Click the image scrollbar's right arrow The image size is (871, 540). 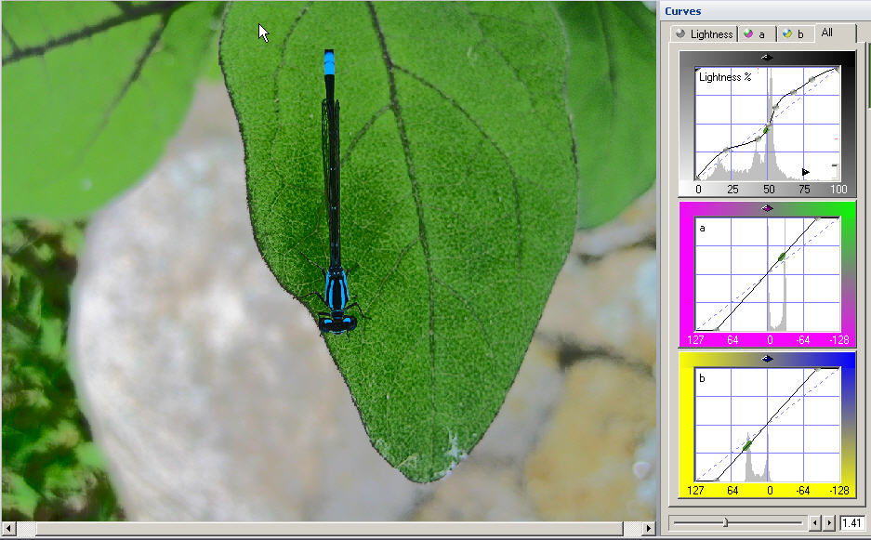[x=649, y=528]
